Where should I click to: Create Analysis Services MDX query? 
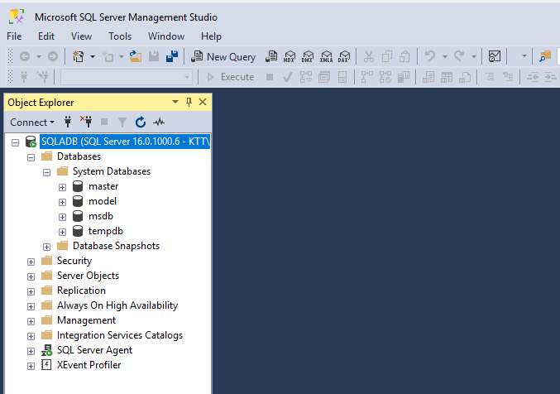click(x=290, y=56)
